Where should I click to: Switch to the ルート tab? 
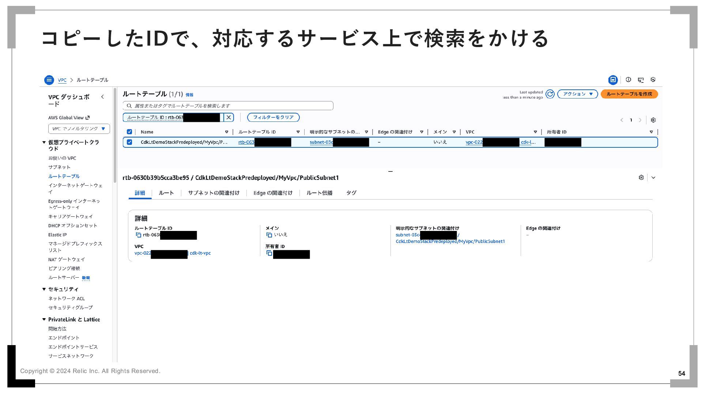pyautogui.click(x=166, y=193)
